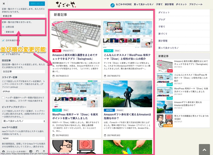The height and width of the screenshot is (155, 213).
Task: Click the scroll-to-top arrow button
Action: click(x=204, y=150)
